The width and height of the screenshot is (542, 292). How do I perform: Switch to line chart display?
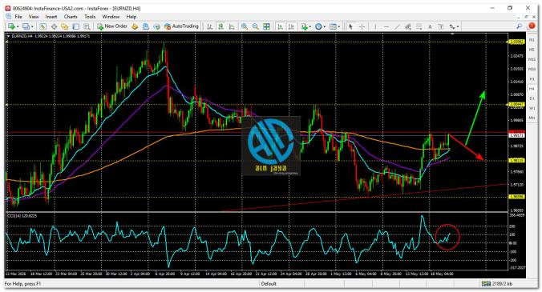tap(232, 26)
